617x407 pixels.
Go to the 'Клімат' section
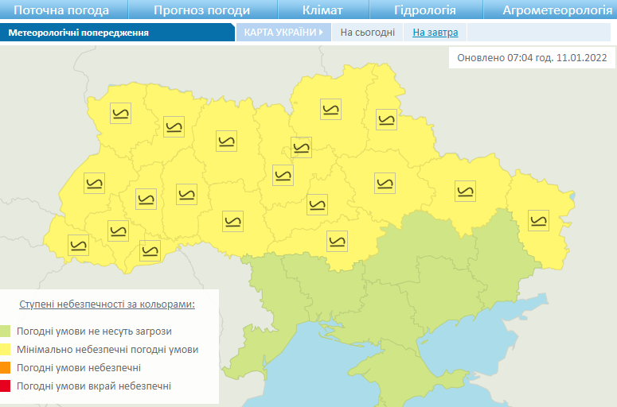tap(322, 10)
